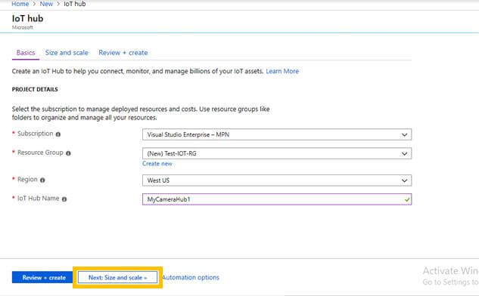Screen dimensions: 479x296
Task: Click the Subscription info icon
Action: pos(58,134)
